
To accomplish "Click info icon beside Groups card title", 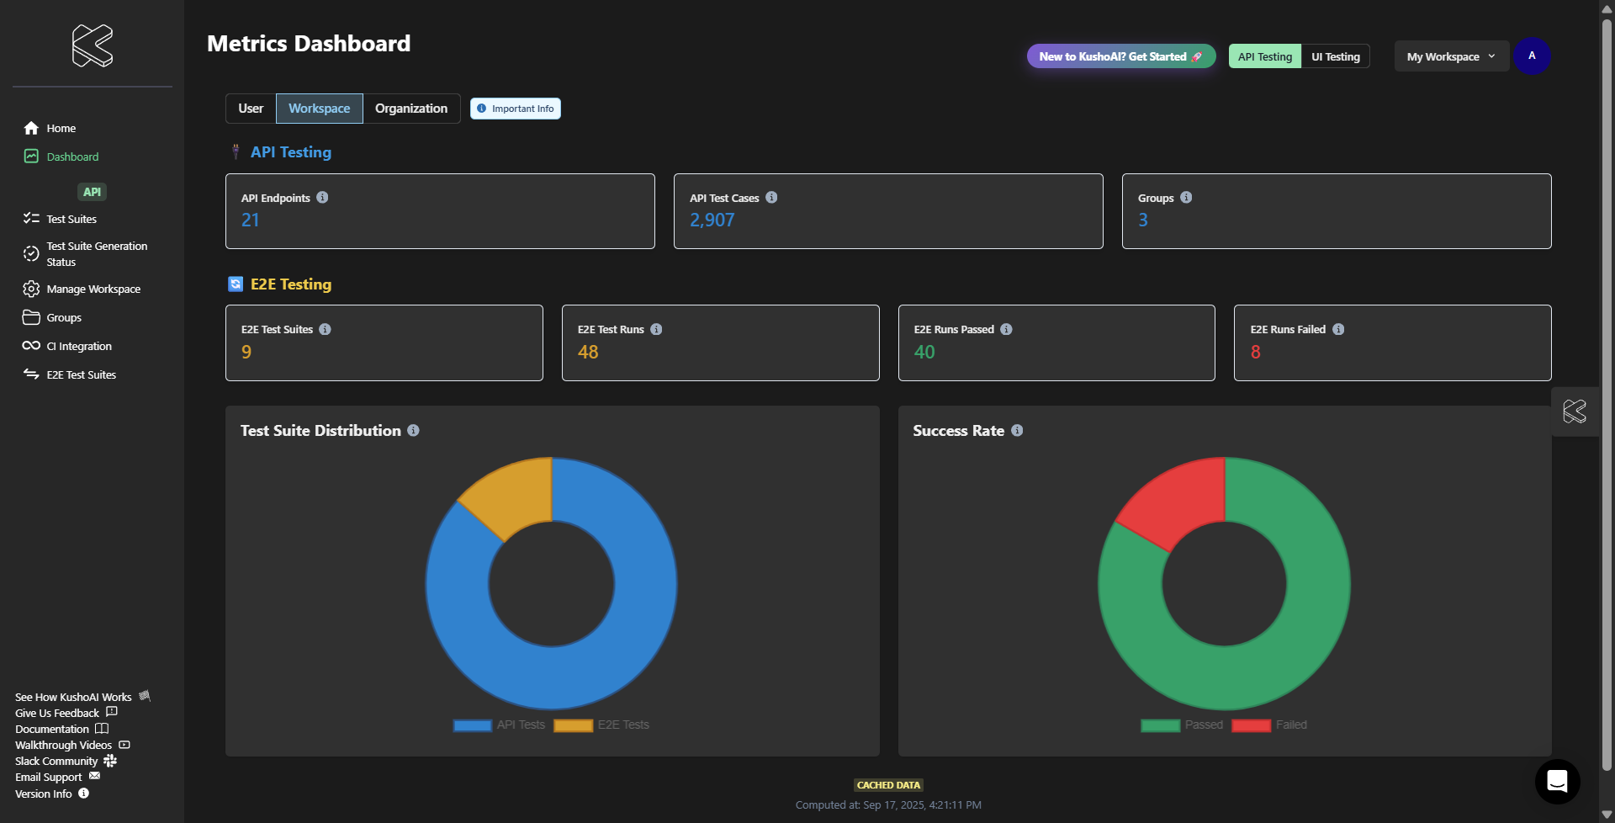I will coord(1186,198).
